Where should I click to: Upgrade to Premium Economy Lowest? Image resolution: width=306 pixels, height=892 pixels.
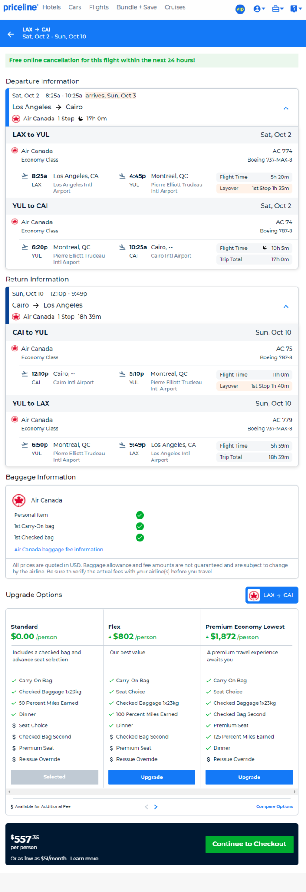click(x=249, y=777)
